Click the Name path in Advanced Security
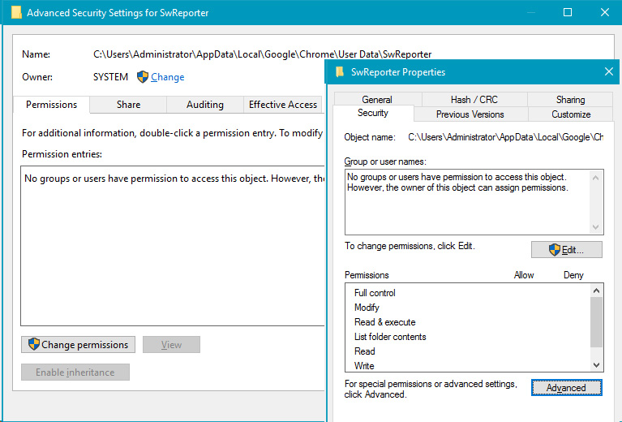Image resolution: width=622 pixels, height=422 pixels. coord(262,54)
